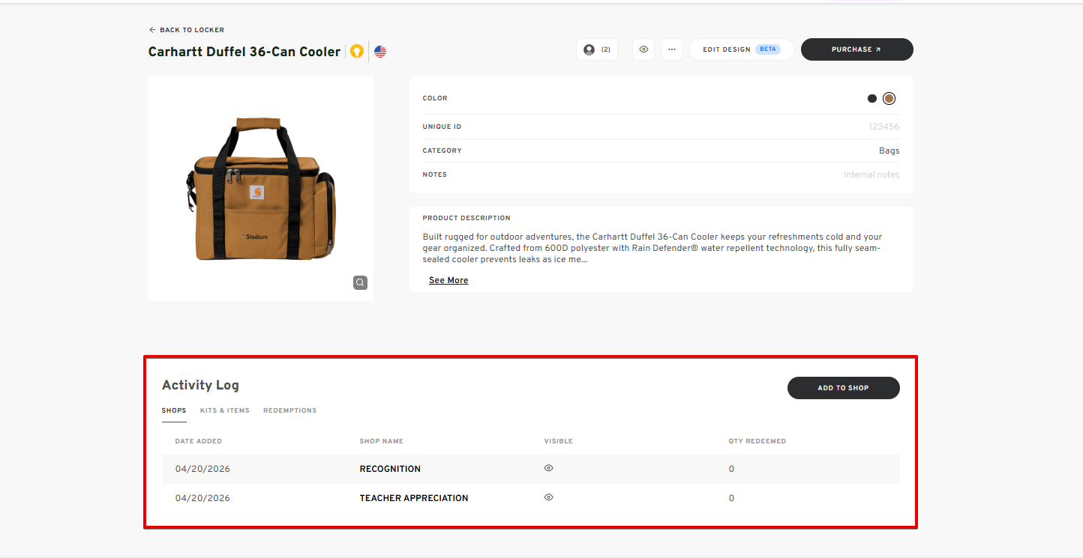Toggle visibility for Recognition shop
This screenshot has height=558, width=1083.
click(x=549, y=468)
